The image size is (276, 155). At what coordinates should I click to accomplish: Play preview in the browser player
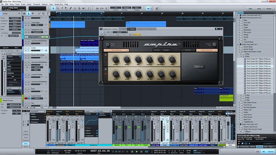[239, 144]
